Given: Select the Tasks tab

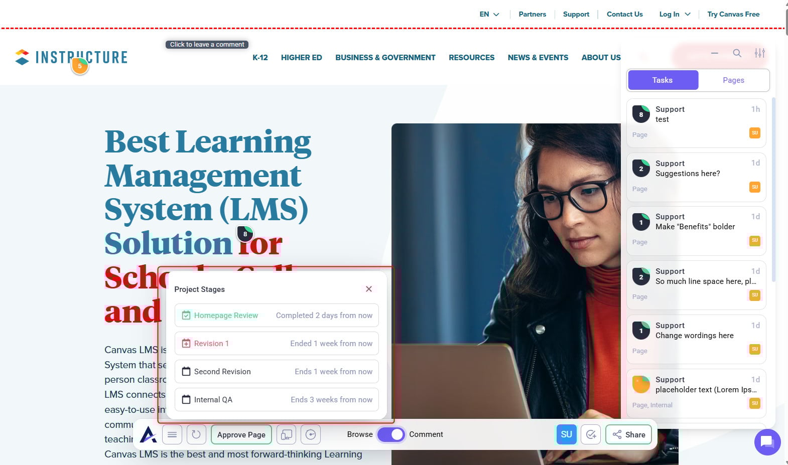Looking at the screenshot, I should pyautogui.click(x=662, y=80).
